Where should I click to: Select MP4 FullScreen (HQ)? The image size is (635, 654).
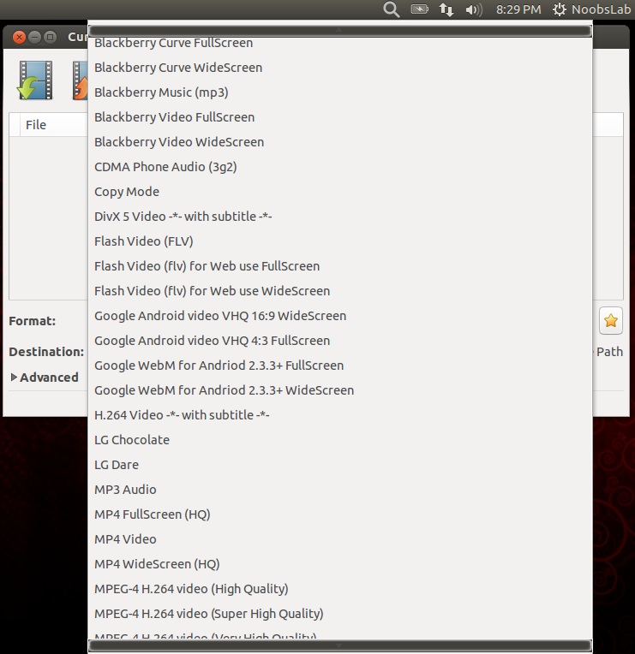[x=340, y=514]
